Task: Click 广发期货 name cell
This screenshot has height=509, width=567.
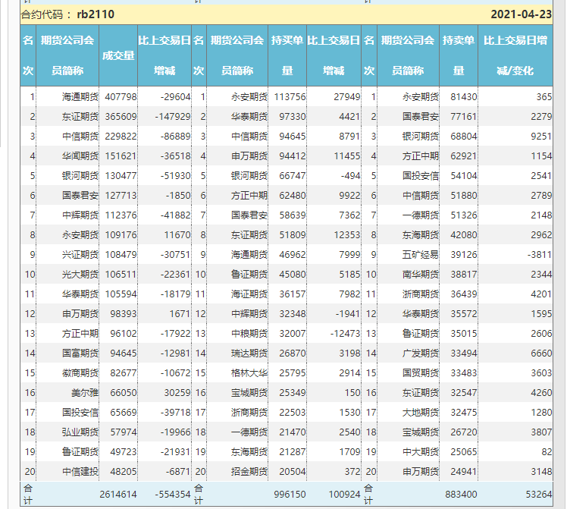Action: [x=421, y=353]
